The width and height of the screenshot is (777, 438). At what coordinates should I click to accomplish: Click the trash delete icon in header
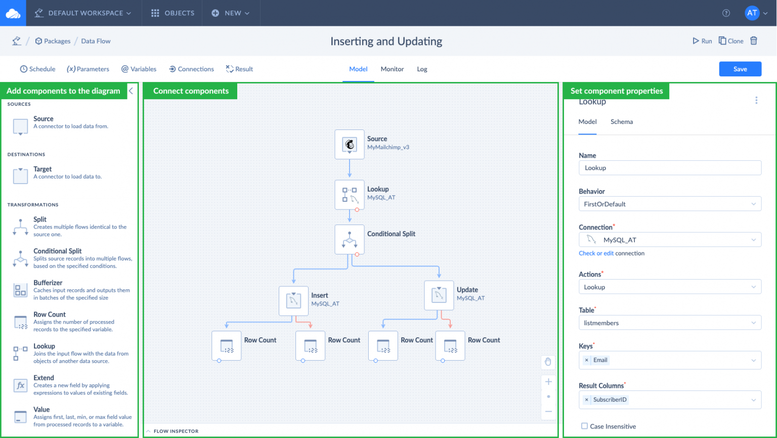click(x=754, y=41)
